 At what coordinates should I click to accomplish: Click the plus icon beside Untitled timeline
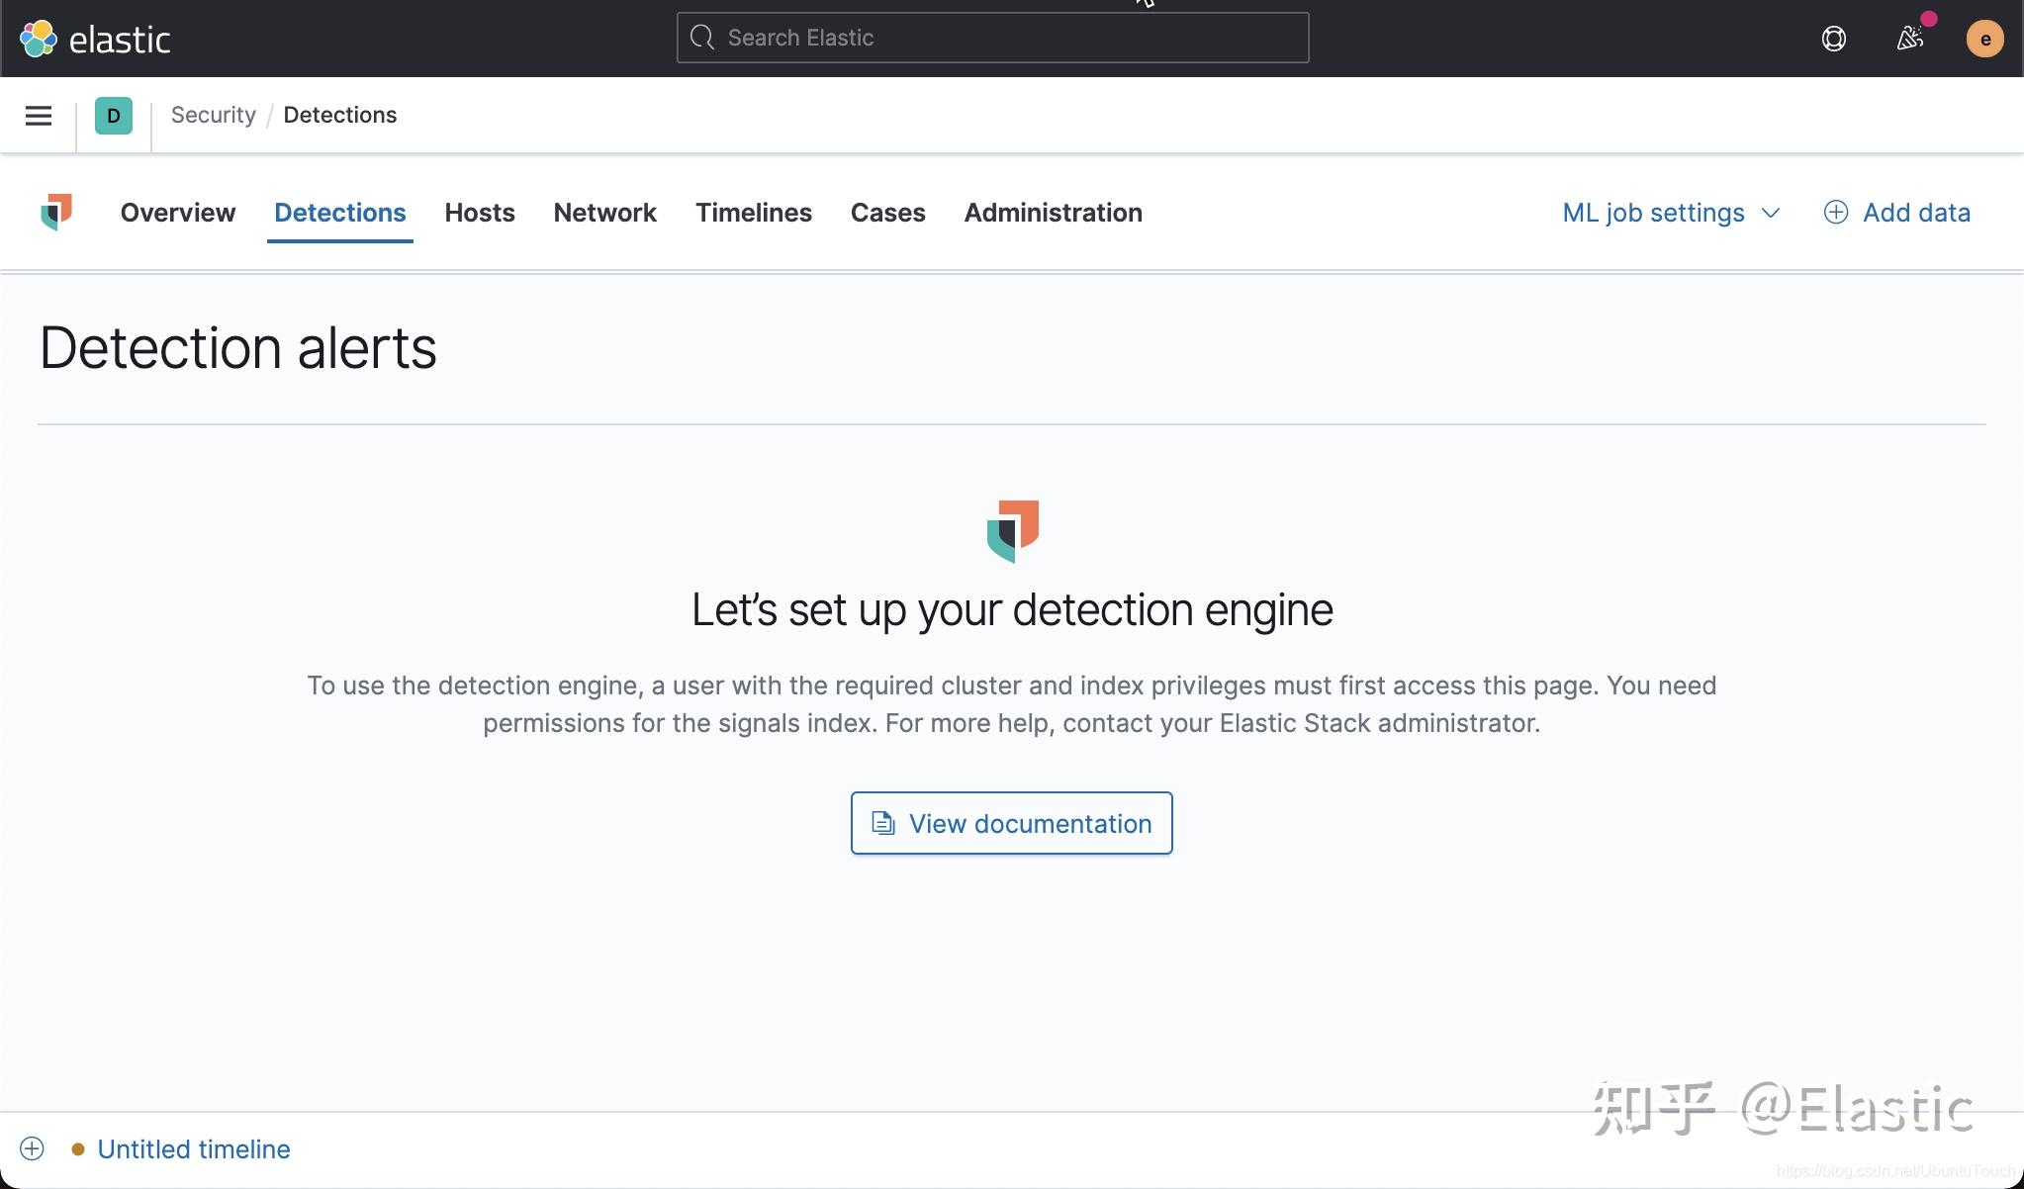click(x=33, y=1148)
